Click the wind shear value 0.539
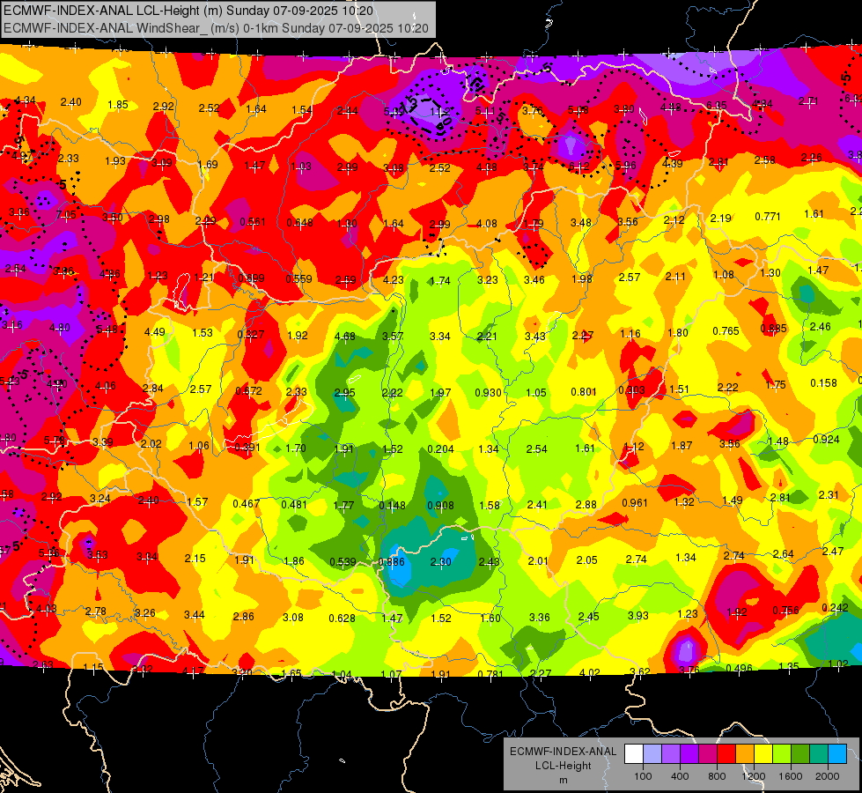 point(343,562)
